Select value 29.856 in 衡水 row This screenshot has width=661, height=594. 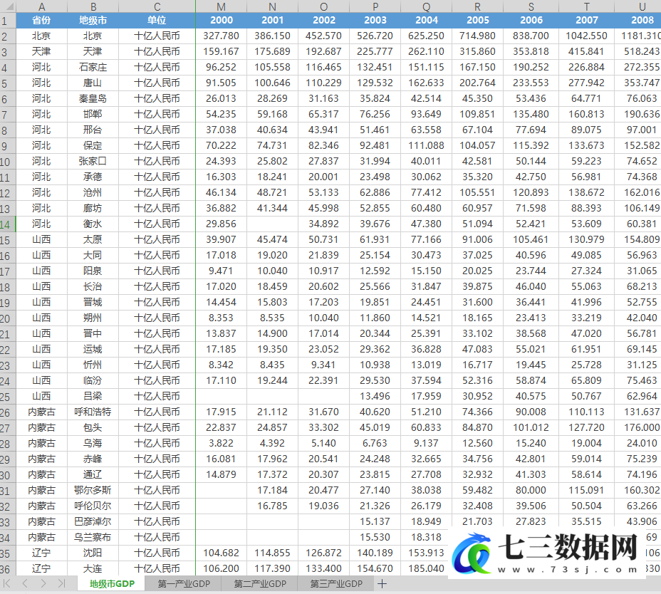(222, 224)
